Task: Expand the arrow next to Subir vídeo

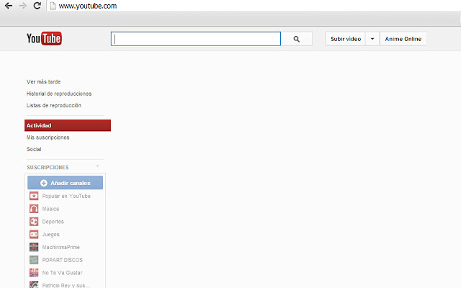Action: pyautogui.click(x=372, y=39)
